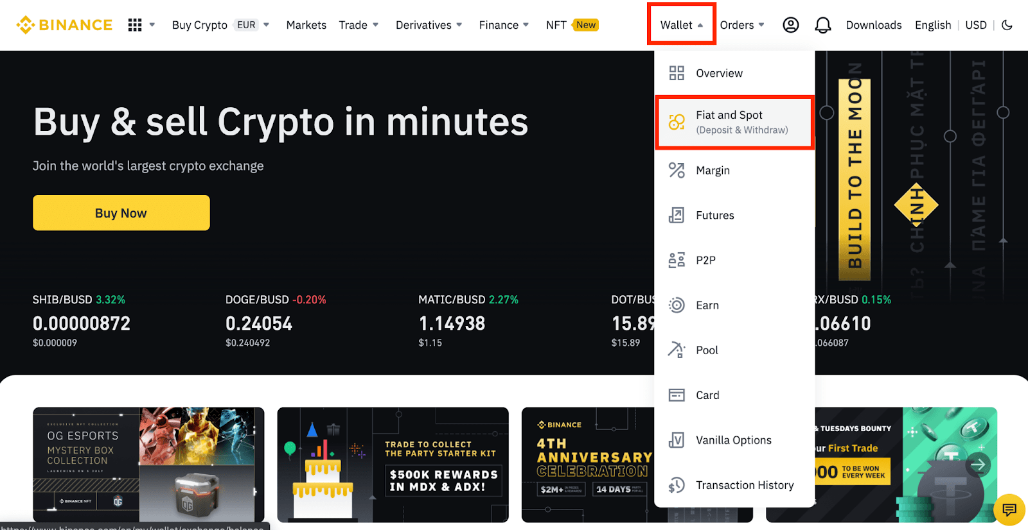The width and height of the screenshot is (1028, 530).
Task: Select Overview in wallet menu
Action: point(719,73)
